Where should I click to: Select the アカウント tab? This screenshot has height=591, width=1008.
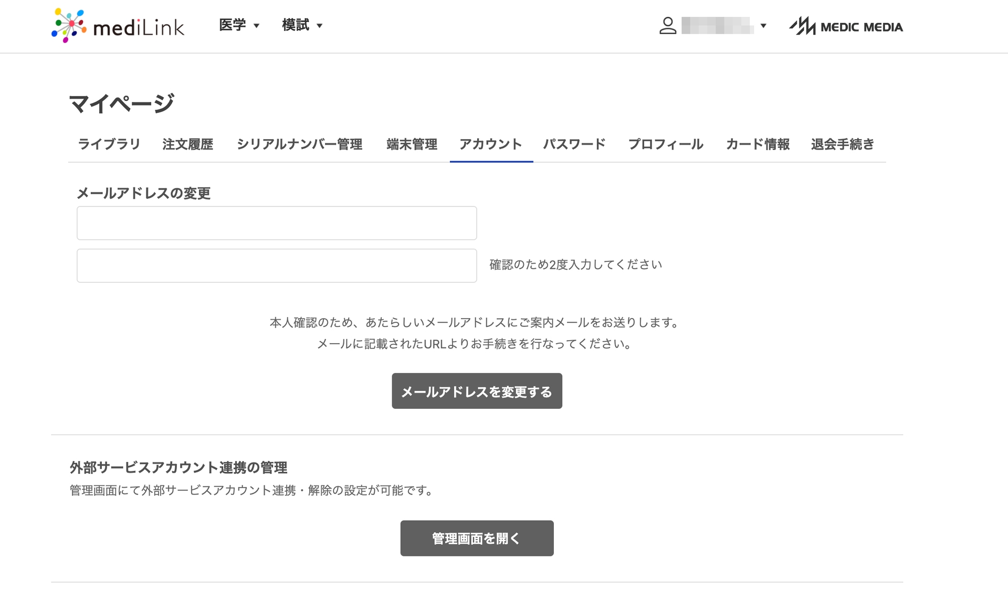[x=491, y=144]
